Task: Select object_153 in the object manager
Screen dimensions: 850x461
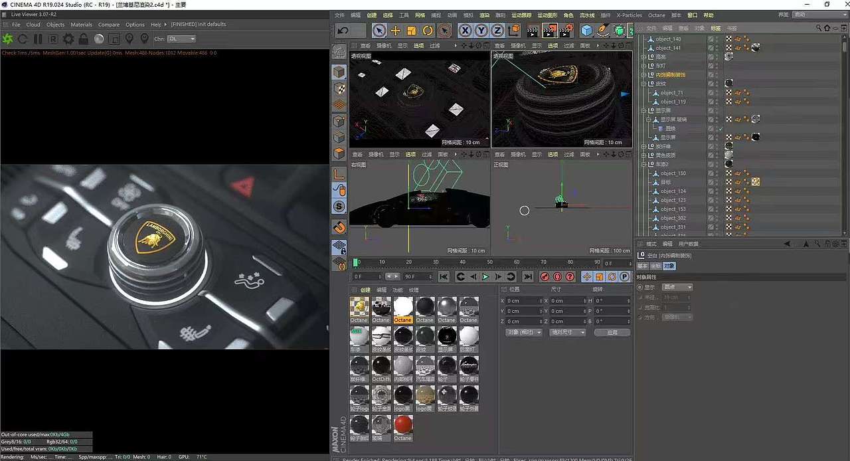Action: click(673, 209)
